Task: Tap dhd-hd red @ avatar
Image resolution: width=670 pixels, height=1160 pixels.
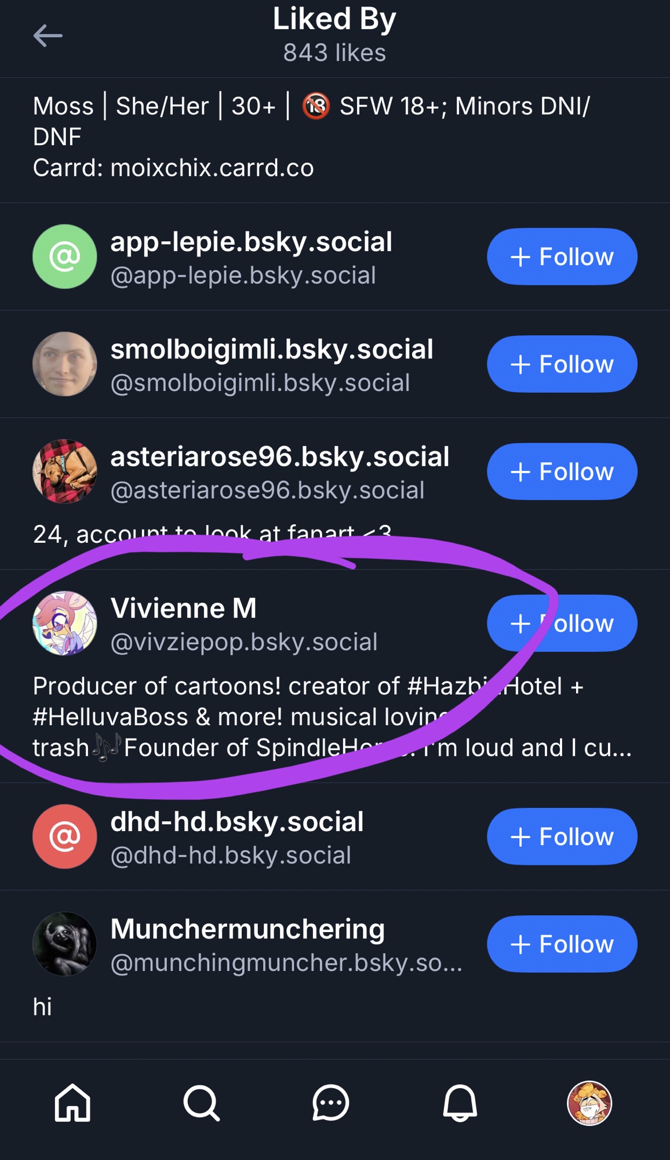Action: [64, 836]
